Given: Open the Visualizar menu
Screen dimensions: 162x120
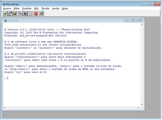Looking at the screenshot, I should 27,8.
